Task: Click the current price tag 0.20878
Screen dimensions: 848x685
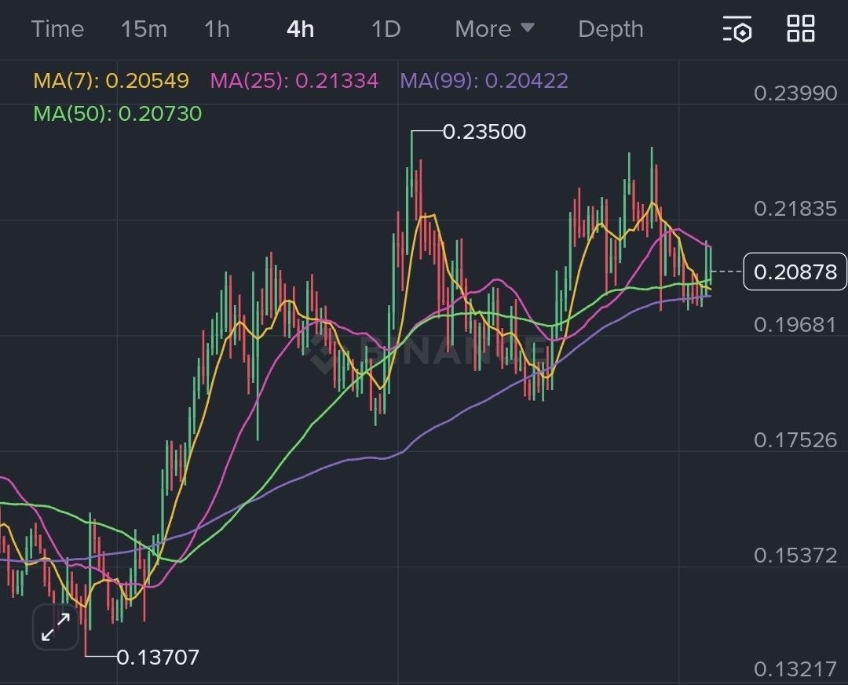Action: click(795, 272)
